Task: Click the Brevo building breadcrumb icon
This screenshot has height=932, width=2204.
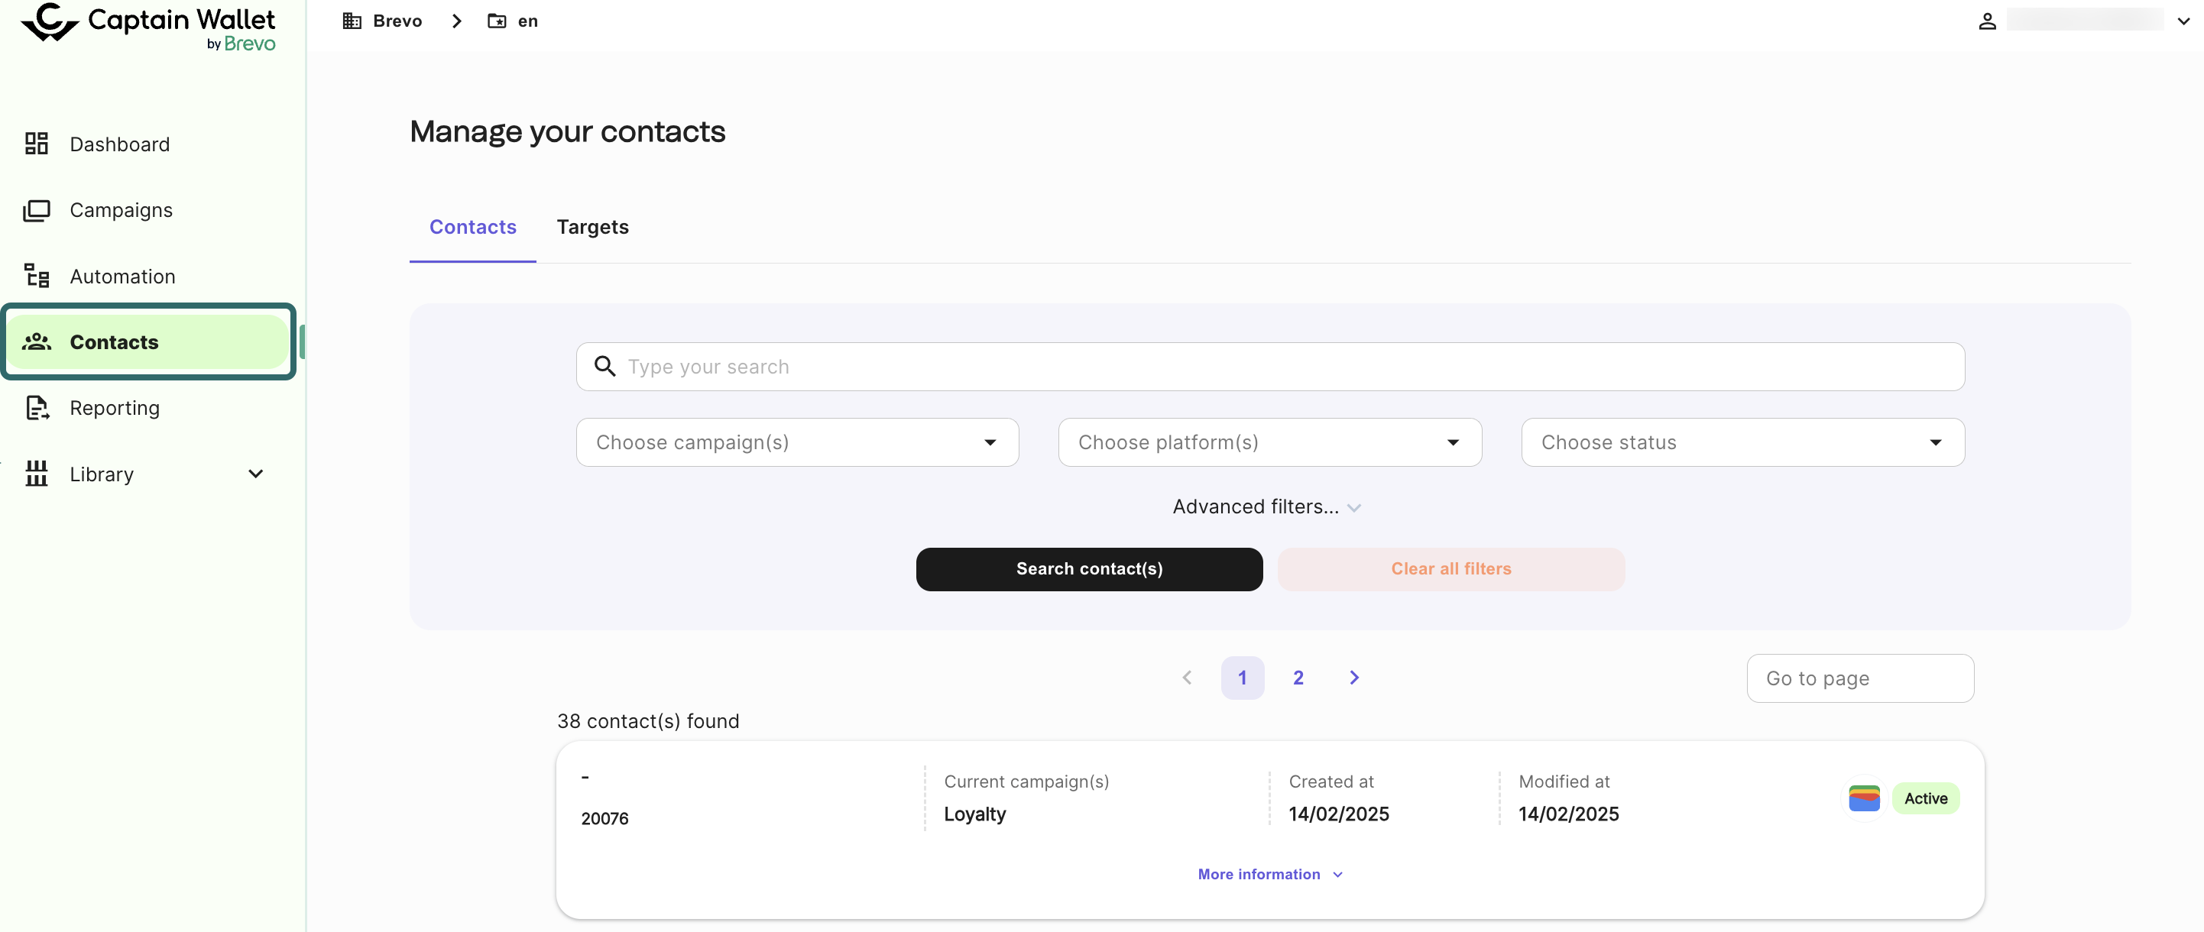Action: click(x=352, y=21)
